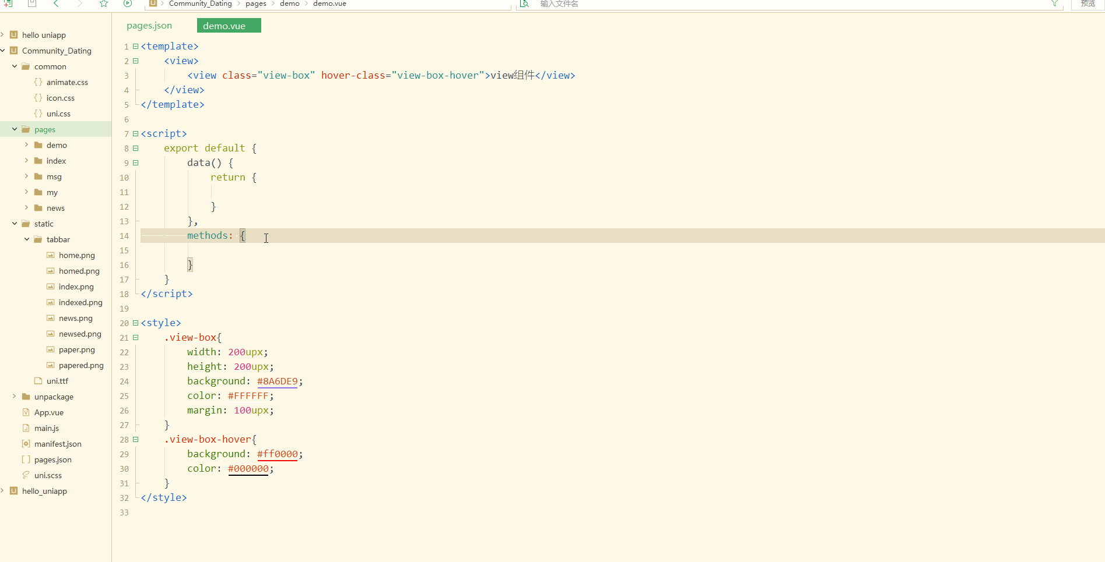Collapse the Community_Dating project

click(3, 51)
